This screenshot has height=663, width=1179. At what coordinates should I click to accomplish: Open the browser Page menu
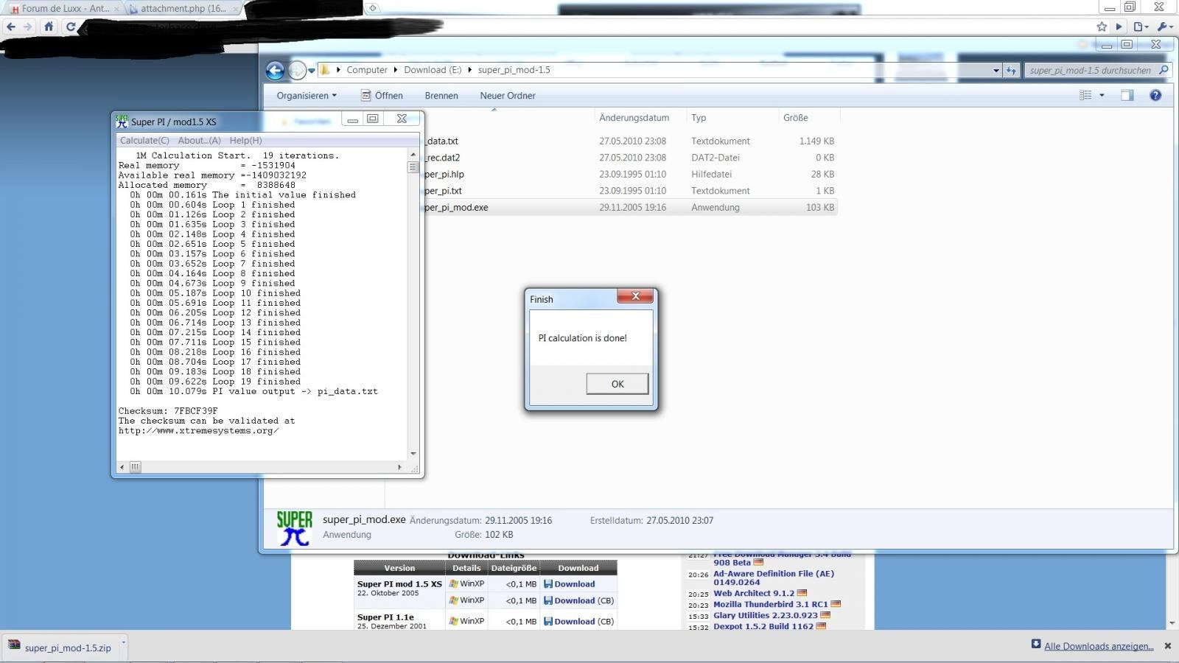pos(1141,27)
